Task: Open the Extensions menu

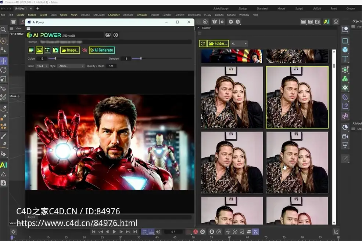Action: (194, 15)
